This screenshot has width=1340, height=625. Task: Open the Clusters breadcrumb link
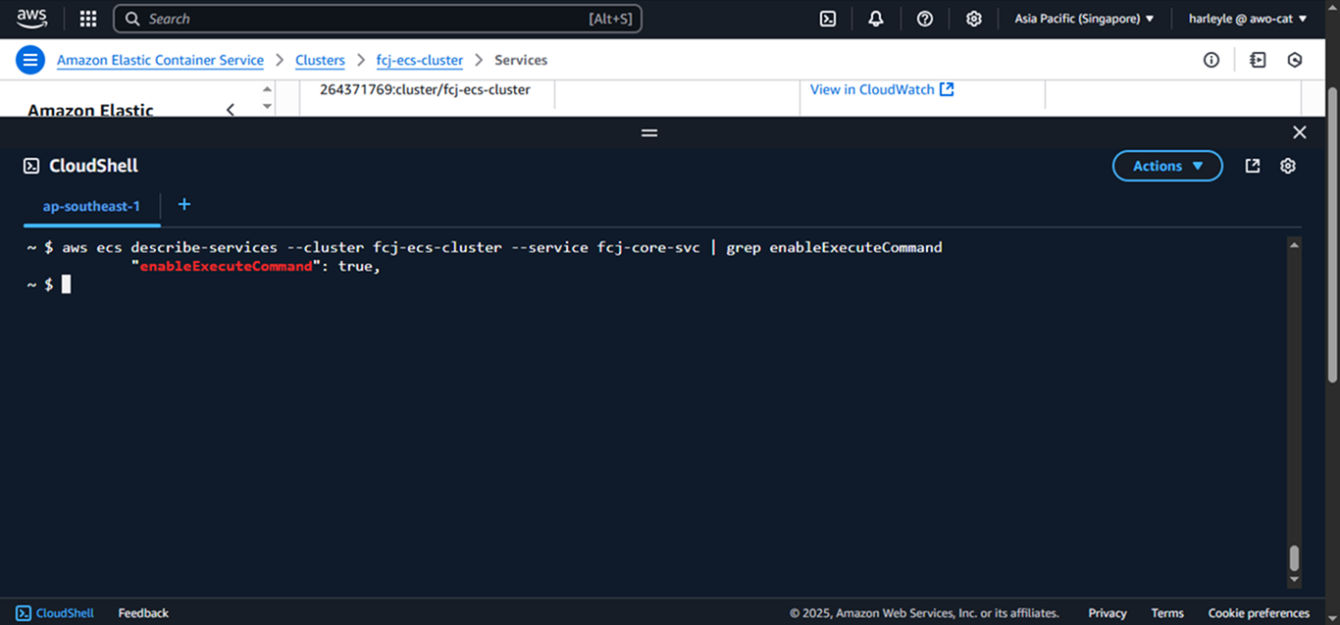(x=320, y=60)
